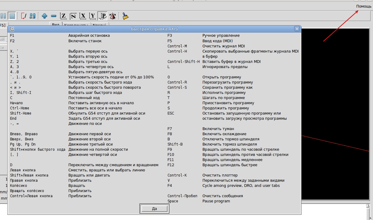Click 'Установить скорость подачи от 0% до 100%'
373x220 pixels.
coord(111,77)
